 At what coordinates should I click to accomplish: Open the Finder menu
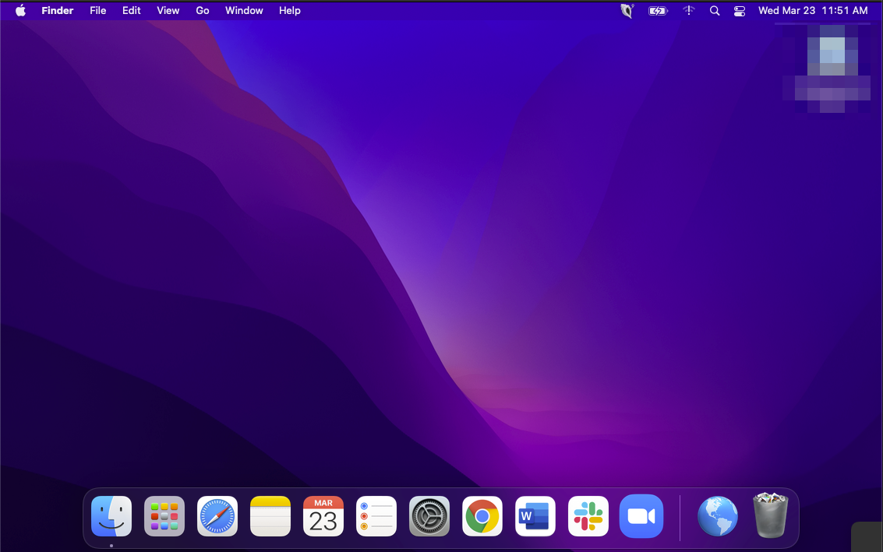[57, 10]
